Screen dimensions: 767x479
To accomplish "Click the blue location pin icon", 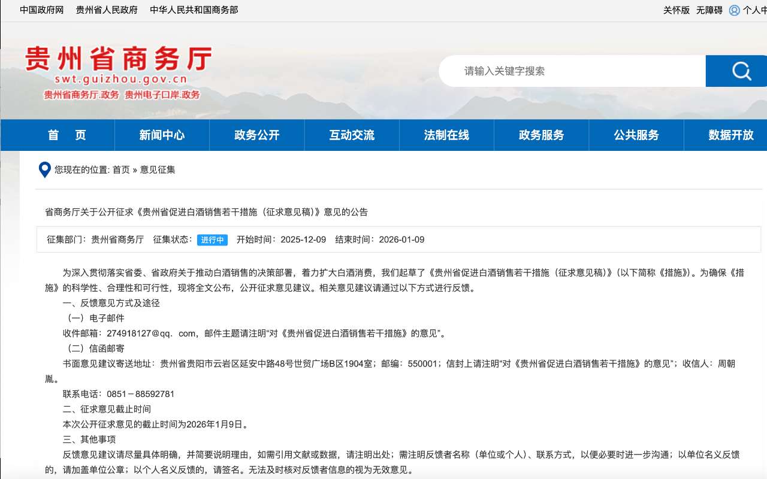I will pos(44,170).
